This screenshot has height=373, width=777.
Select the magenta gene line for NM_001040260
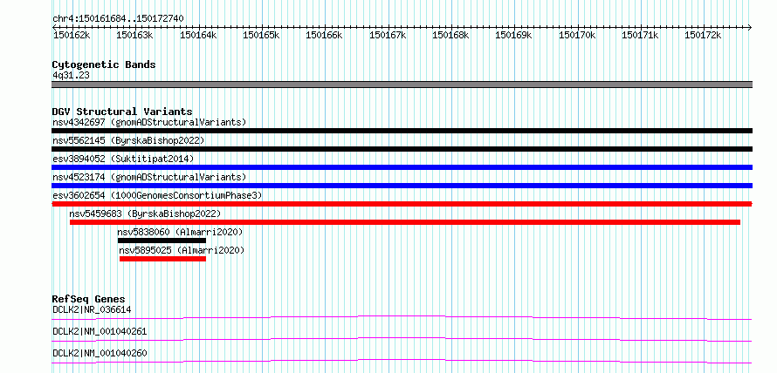coord(402,361)
